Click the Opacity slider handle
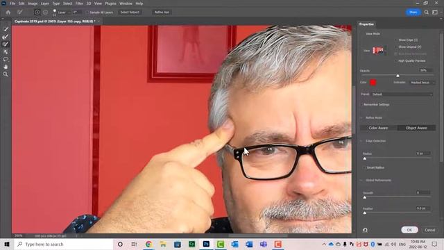 [398, 76]
